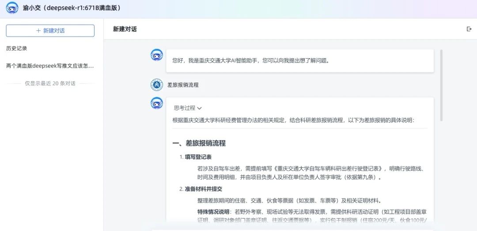This screenshot has width=477, height=231.
Task: Collapse the 思考过程 chevron
Action: tap(200, 108)
